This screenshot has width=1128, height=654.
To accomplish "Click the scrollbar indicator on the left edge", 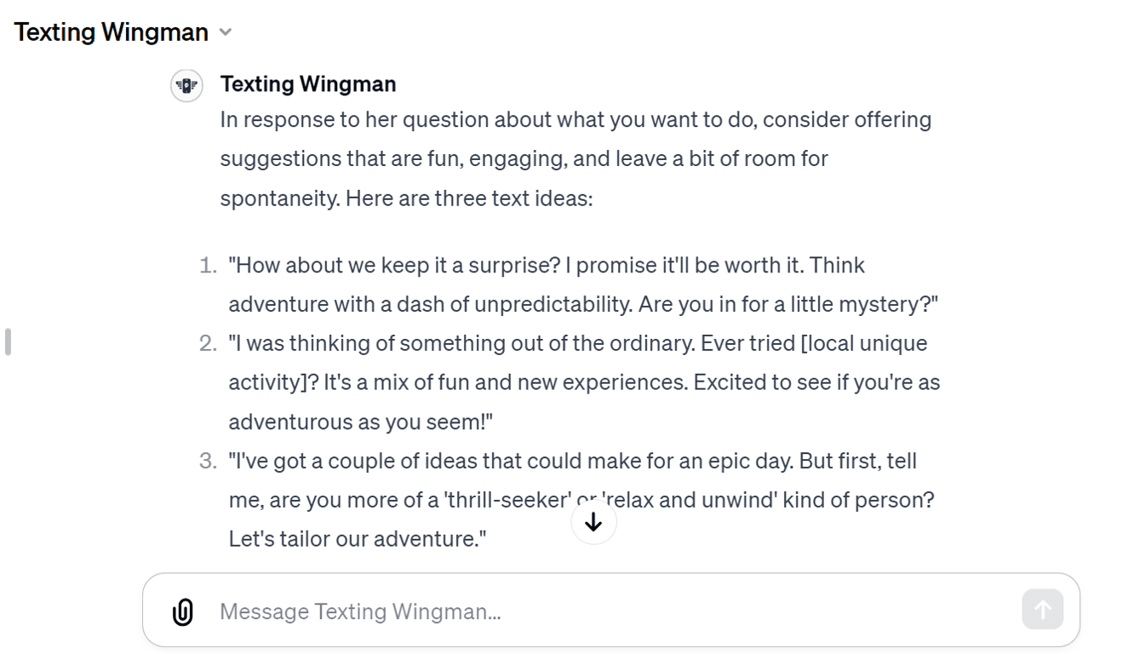I will click(7, 342).
